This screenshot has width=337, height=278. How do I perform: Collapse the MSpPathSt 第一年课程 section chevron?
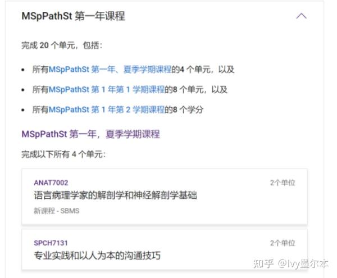tap(301, 16)
